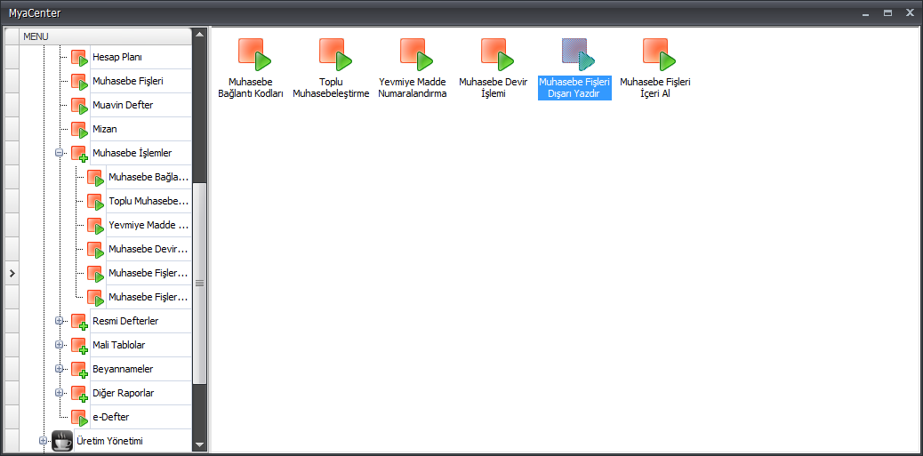Viewport: 923px width, 456px height.
Task: Click Mali Tablolar folder icon
Action: click(79, 346)
